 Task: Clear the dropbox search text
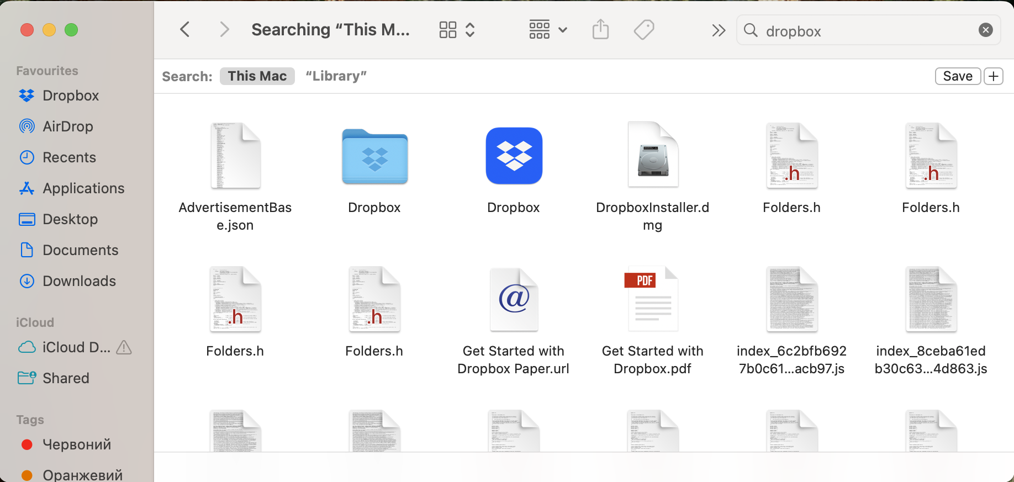pyautogui.click(x=986, y=30)
